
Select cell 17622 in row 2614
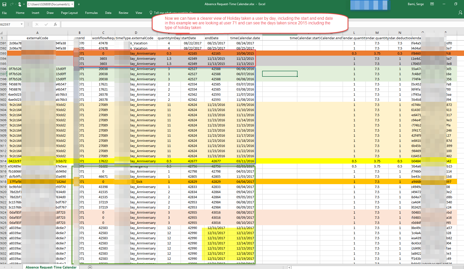click(103, 161)
